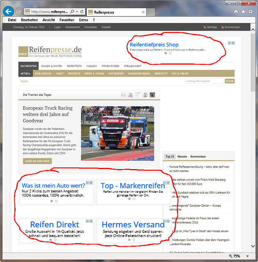The width and height of the screenshot is (258, 262).
Task: Open the Ansicht menu
Action: pos(49,20)
